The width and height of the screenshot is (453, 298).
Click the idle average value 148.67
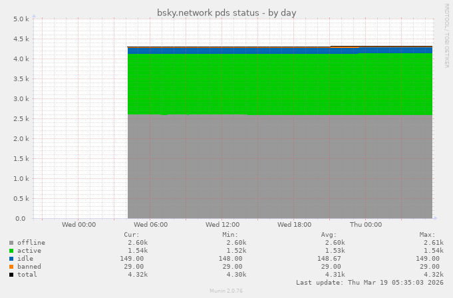tap(329, 259)
